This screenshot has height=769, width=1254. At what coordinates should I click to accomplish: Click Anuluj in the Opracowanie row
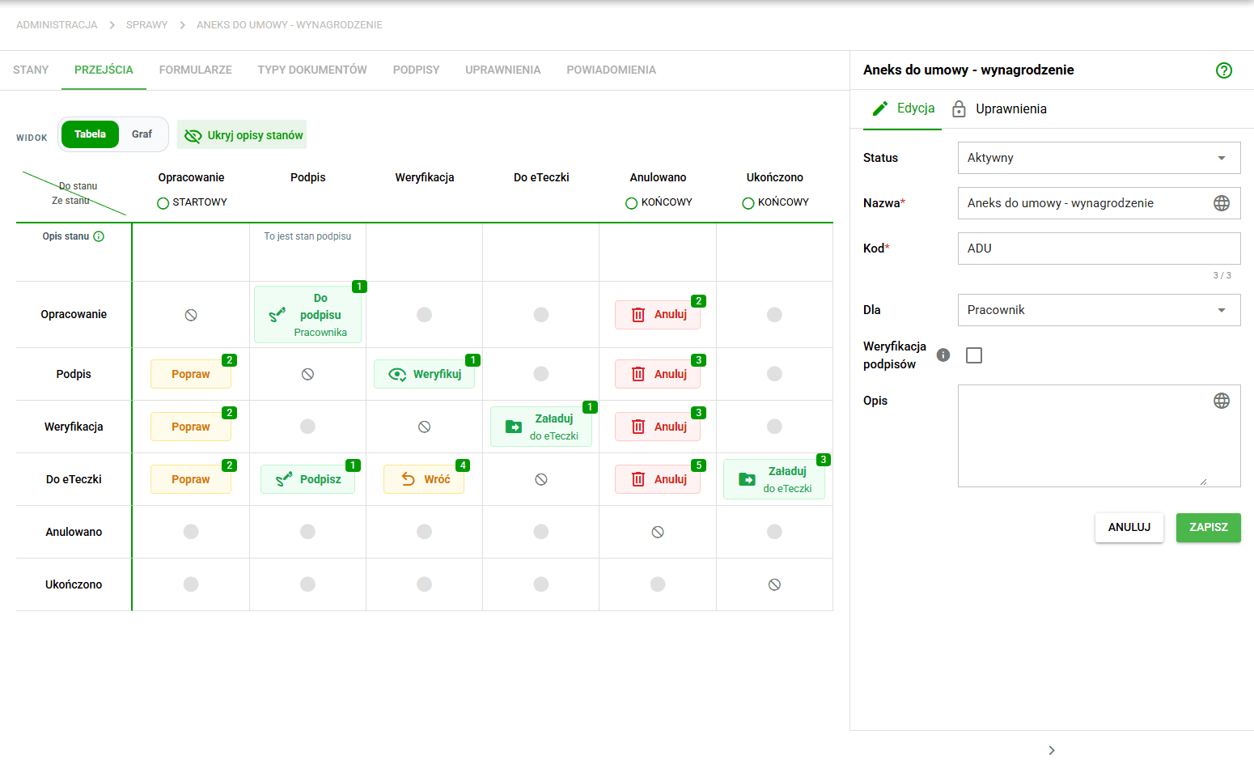658,314
